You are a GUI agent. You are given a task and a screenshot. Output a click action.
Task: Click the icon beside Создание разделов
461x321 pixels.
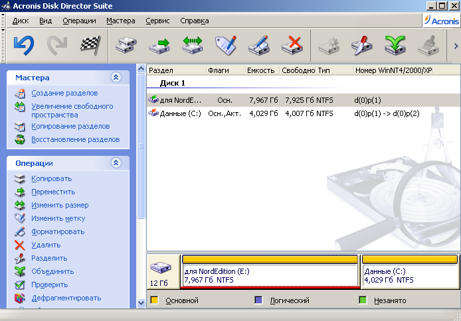tap(20, 94)
